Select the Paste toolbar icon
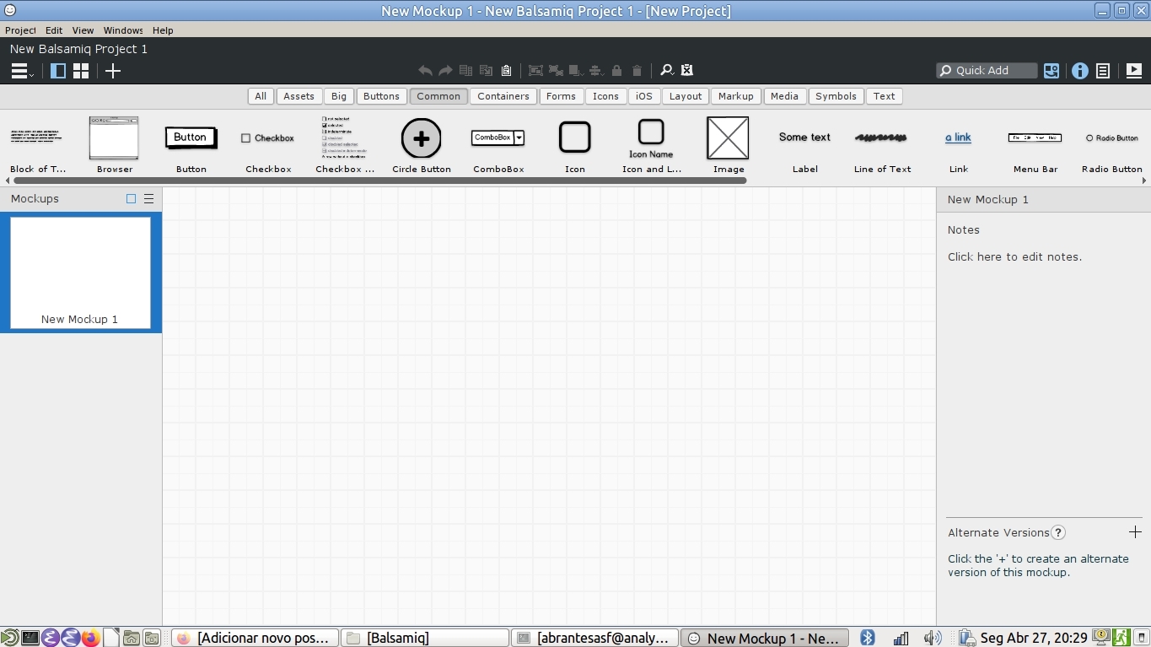The height and width of the screenshot is (647, 1151). pos(506,70)
